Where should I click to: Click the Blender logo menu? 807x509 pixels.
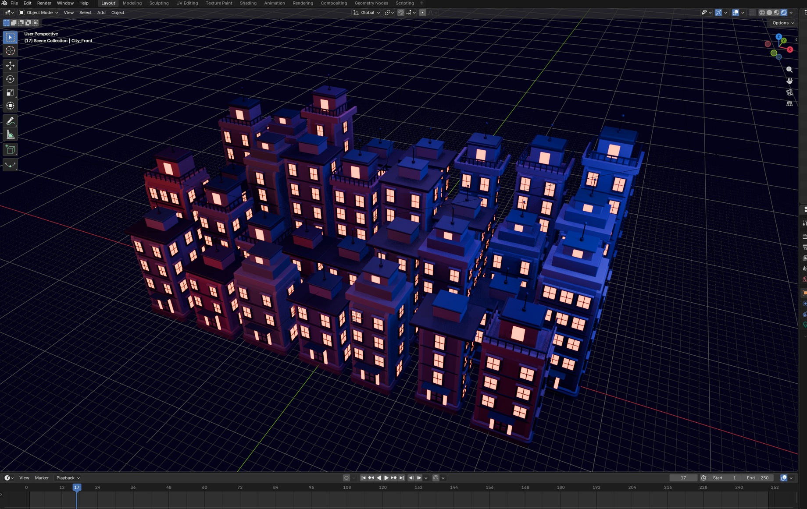[4, 3]
